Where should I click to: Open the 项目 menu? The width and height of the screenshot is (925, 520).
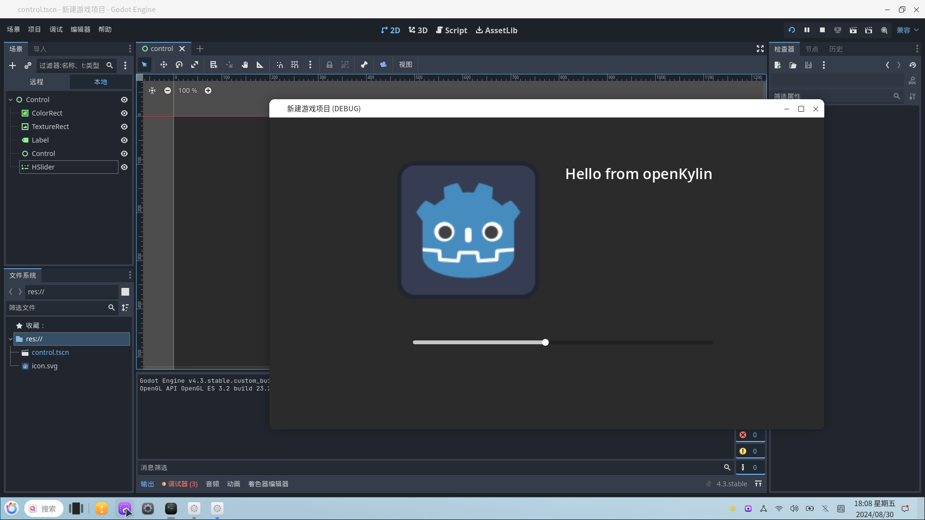[x=35, y=29]
